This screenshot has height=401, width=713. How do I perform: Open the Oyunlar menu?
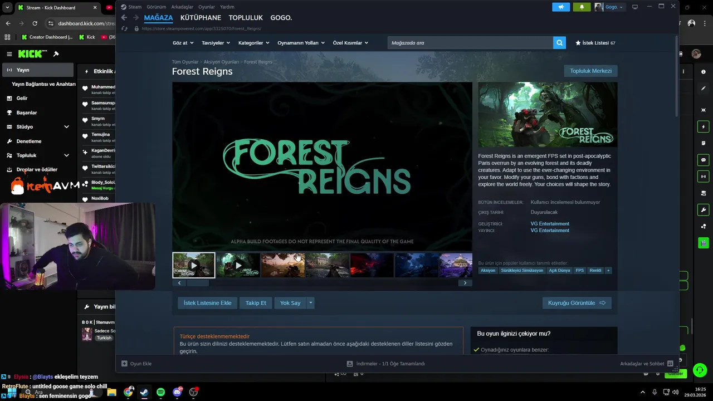tap(207, 7)
